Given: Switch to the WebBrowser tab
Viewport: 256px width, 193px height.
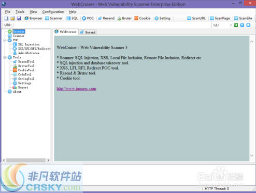Looking at the screenshot, I should pos(65,31).
